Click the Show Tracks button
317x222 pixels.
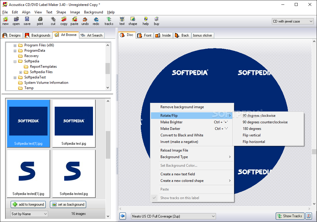pyautogui.click(x=290, y=216)
